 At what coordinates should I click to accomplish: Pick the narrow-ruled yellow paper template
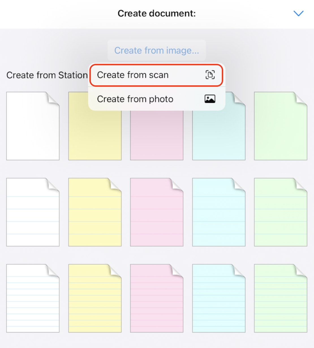pyautogui.click(x=95, y=298)
